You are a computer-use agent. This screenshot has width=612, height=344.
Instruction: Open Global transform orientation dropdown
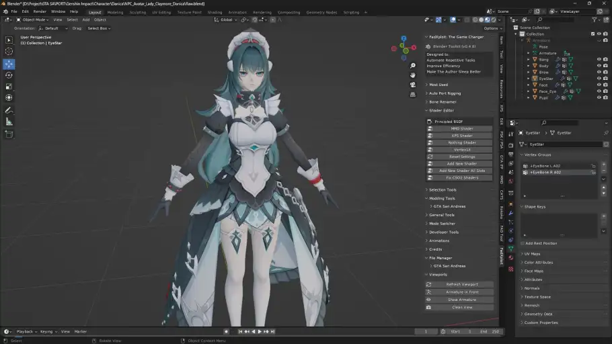(x=226, y=20)
